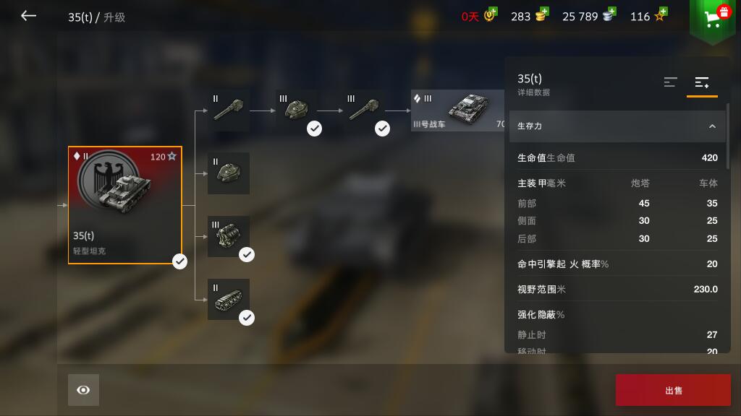Select the tier III engine module
Screen dimensions: 741x416
(229, 236)
